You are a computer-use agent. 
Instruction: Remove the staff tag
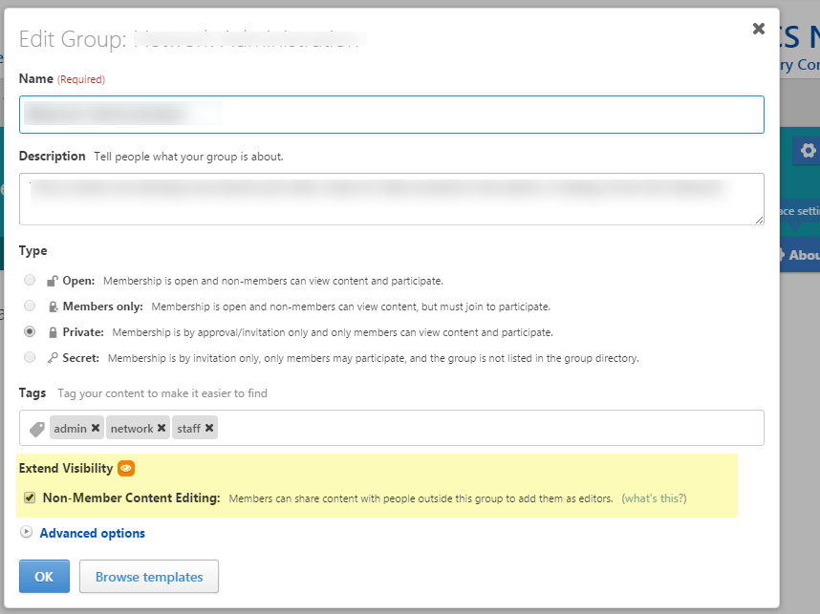click(x=209, y=428)
